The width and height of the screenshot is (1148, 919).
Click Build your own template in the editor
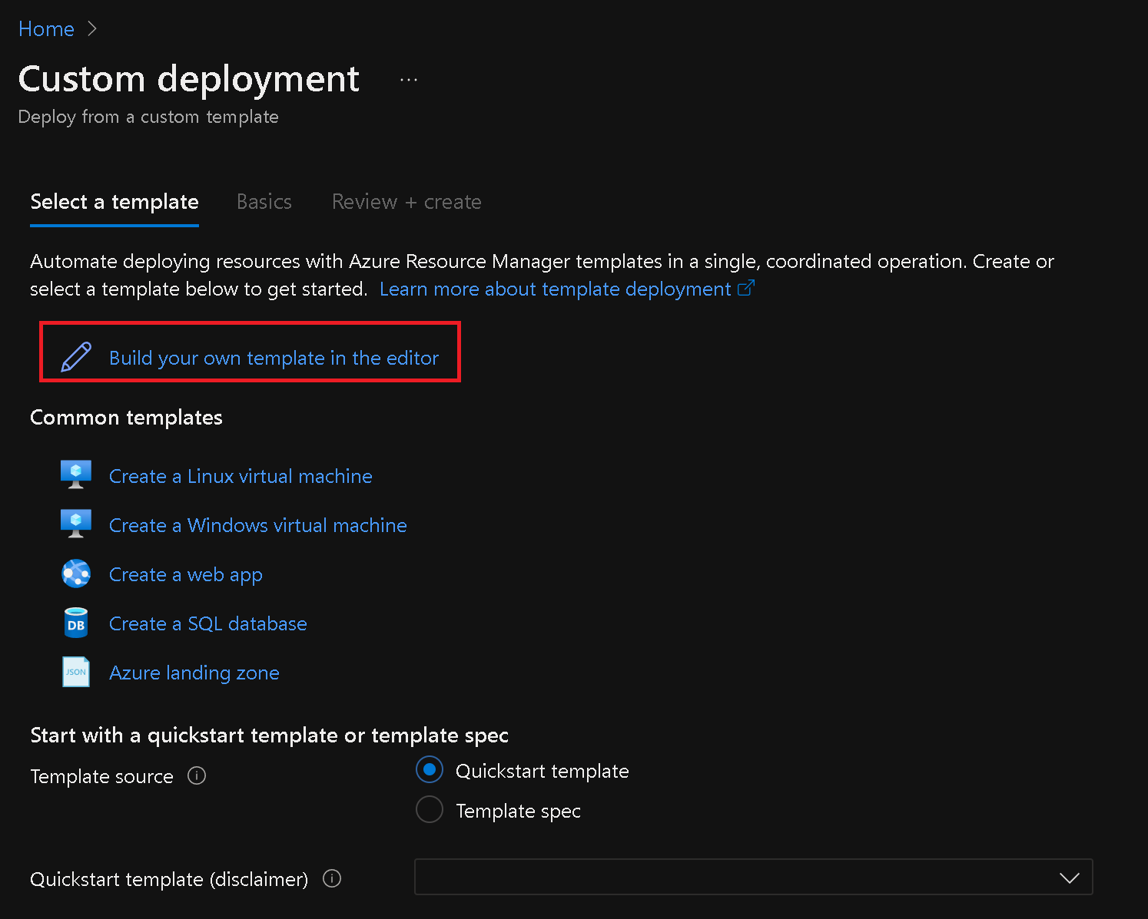pyautogui.click(x=274, y=358)
